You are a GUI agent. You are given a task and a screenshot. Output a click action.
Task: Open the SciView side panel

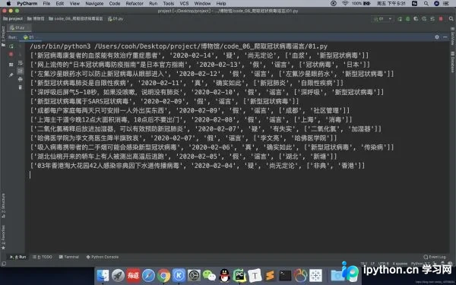(x=453, y=37)
